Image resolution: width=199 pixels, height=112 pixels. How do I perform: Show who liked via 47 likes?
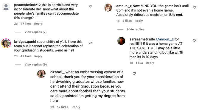pyautogui.click(x=26, y=24)
